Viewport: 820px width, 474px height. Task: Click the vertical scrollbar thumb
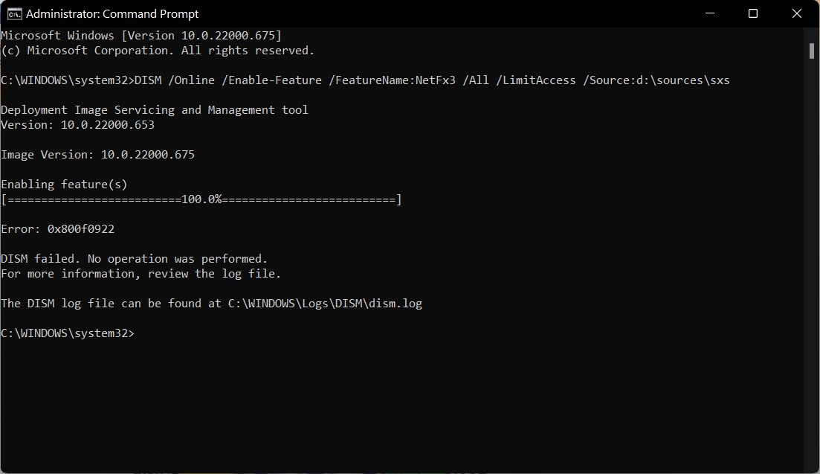(x=812, y=51)
